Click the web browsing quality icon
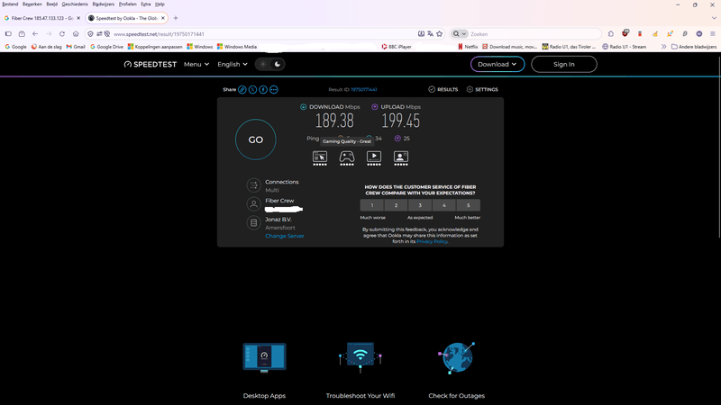Image resolution: width=721 pixels, height=405 pixels. [320, 158]
